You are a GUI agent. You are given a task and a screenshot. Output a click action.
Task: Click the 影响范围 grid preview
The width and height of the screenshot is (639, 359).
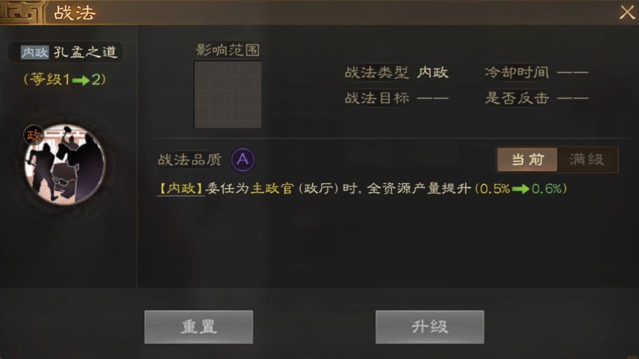point(228,95)
